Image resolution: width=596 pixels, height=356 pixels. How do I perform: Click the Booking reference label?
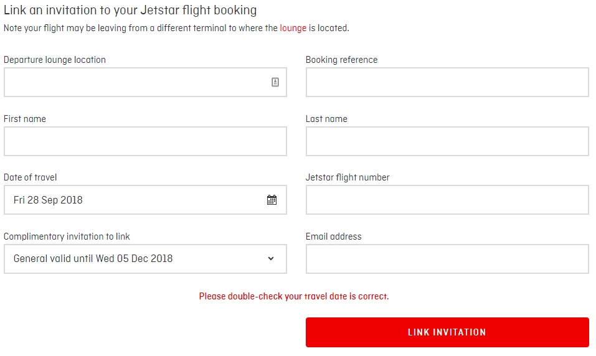click(341, 60)
